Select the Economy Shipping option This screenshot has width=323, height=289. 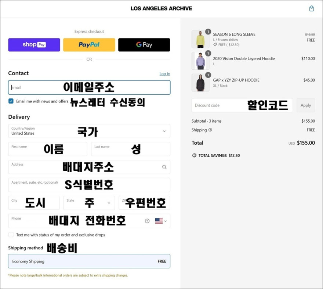(89, 261)
